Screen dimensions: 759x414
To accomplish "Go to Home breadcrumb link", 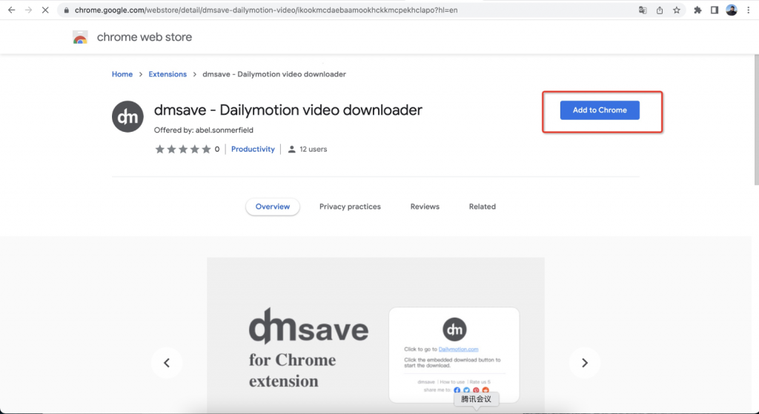I will tap(122, 74).
